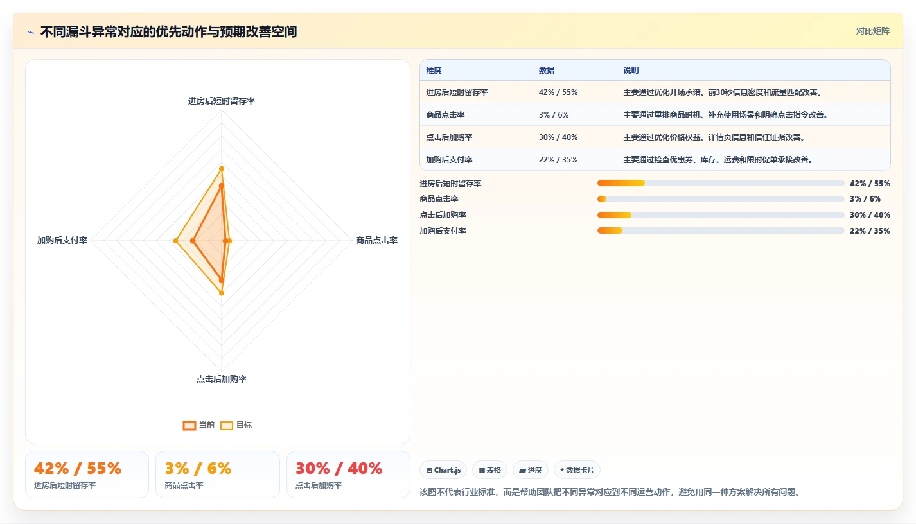Click the 对比矩阵 label
916x524 pixels.
pos(873,31)
